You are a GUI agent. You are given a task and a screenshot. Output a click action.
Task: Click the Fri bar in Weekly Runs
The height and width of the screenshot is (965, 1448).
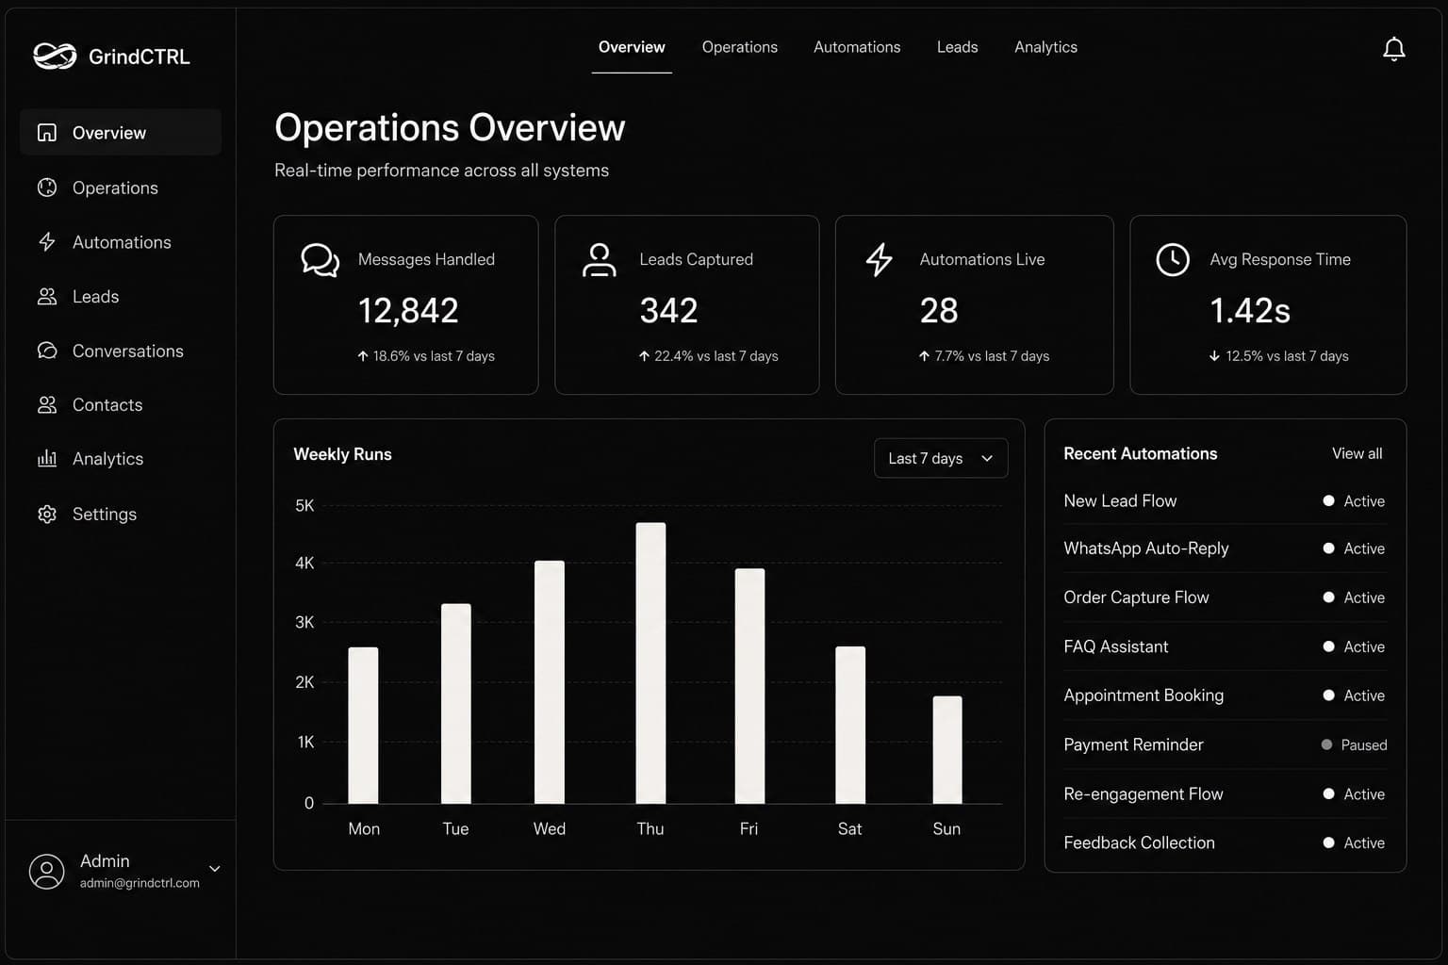pos(749,686)
